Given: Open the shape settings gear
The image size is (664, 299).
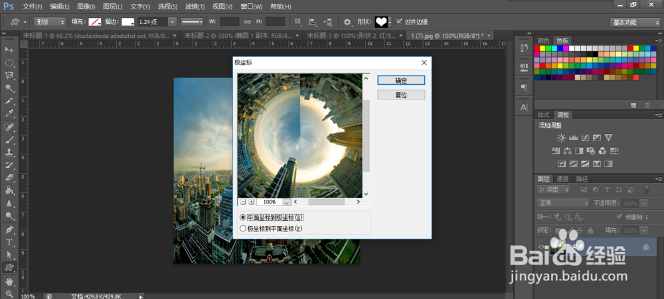Looking at the screenshot, I should click(347, 22).
